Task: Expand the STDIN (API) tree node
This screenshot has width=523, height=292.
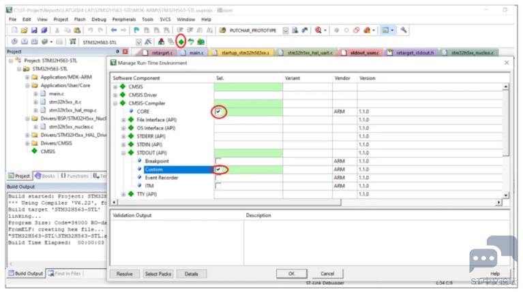Action: click(124, 144)
